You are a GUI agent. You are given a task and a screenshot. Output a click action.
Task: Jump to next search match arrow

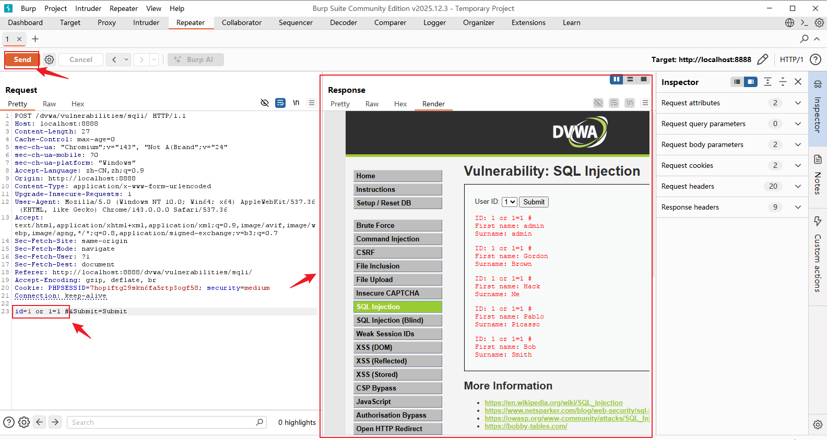[x=55, y=422]
